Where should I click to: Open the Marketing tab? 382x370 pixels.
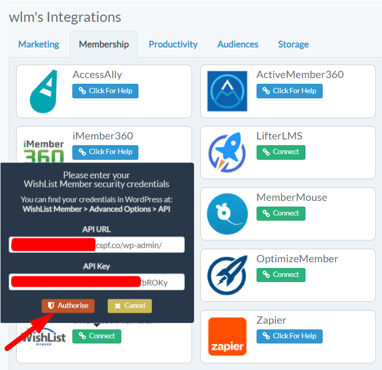pos(39,44)
